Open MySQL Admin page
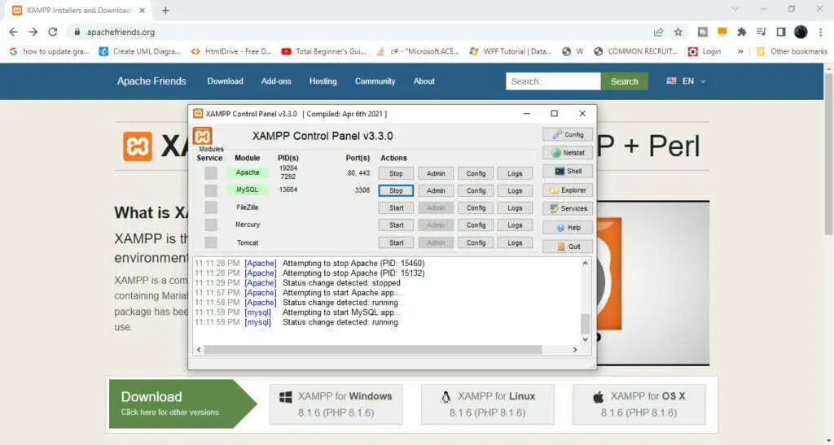 click(436, 190)
